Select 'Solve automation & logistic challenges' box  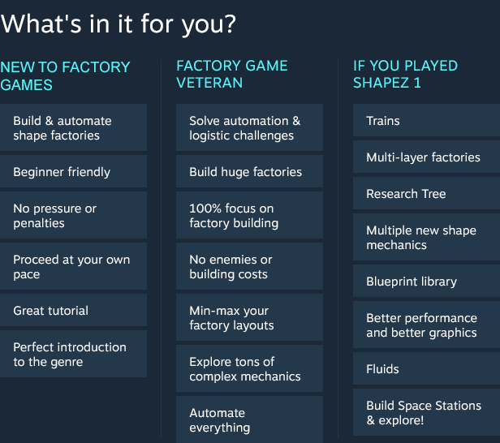pyautogui.click(x=249, y=128)
